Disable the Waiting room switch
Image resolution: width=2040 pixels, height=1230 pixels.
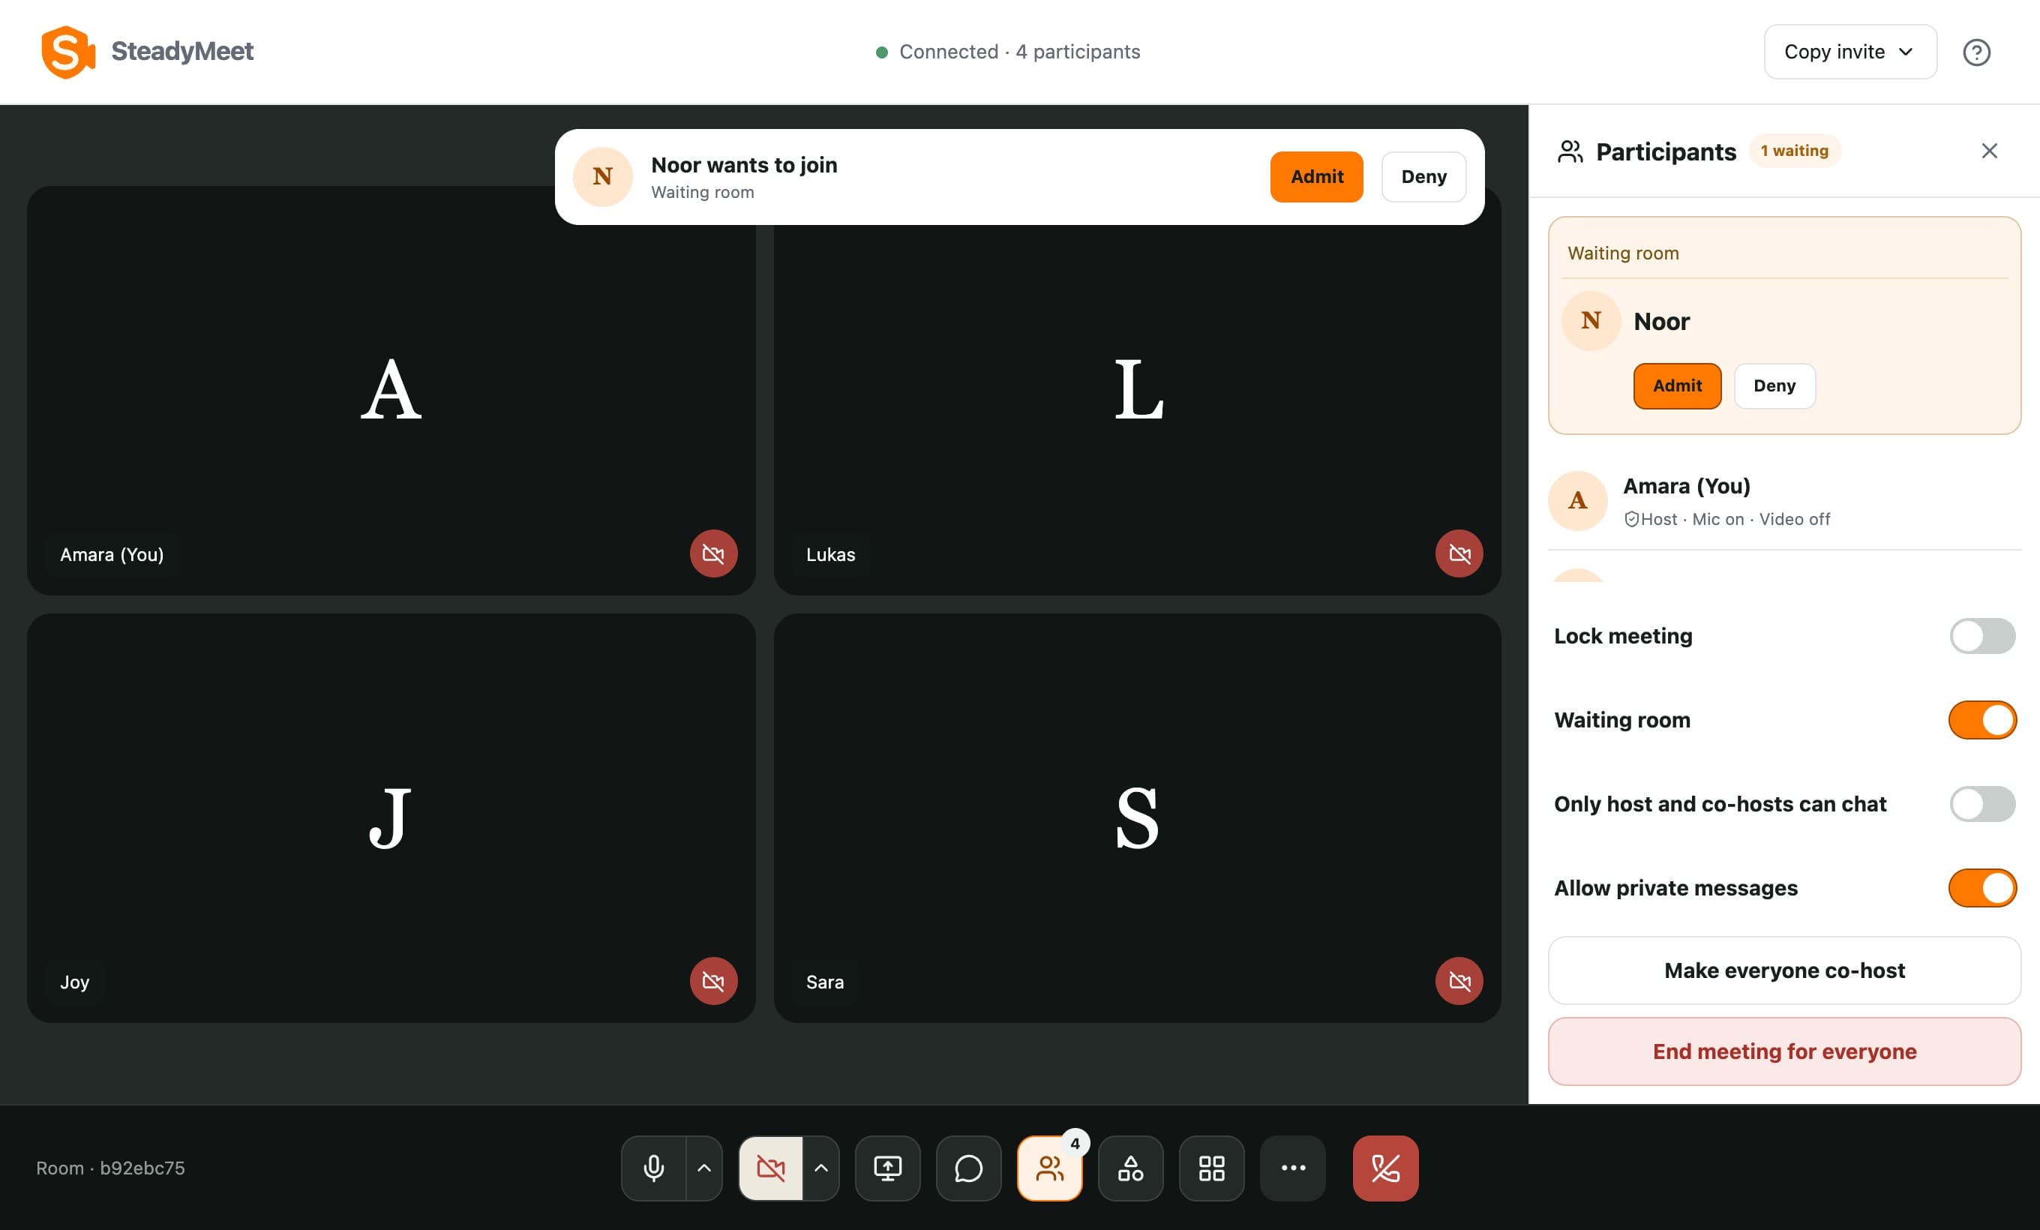coord(1982,720)
